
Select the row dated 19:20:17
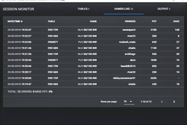(93, 72)
